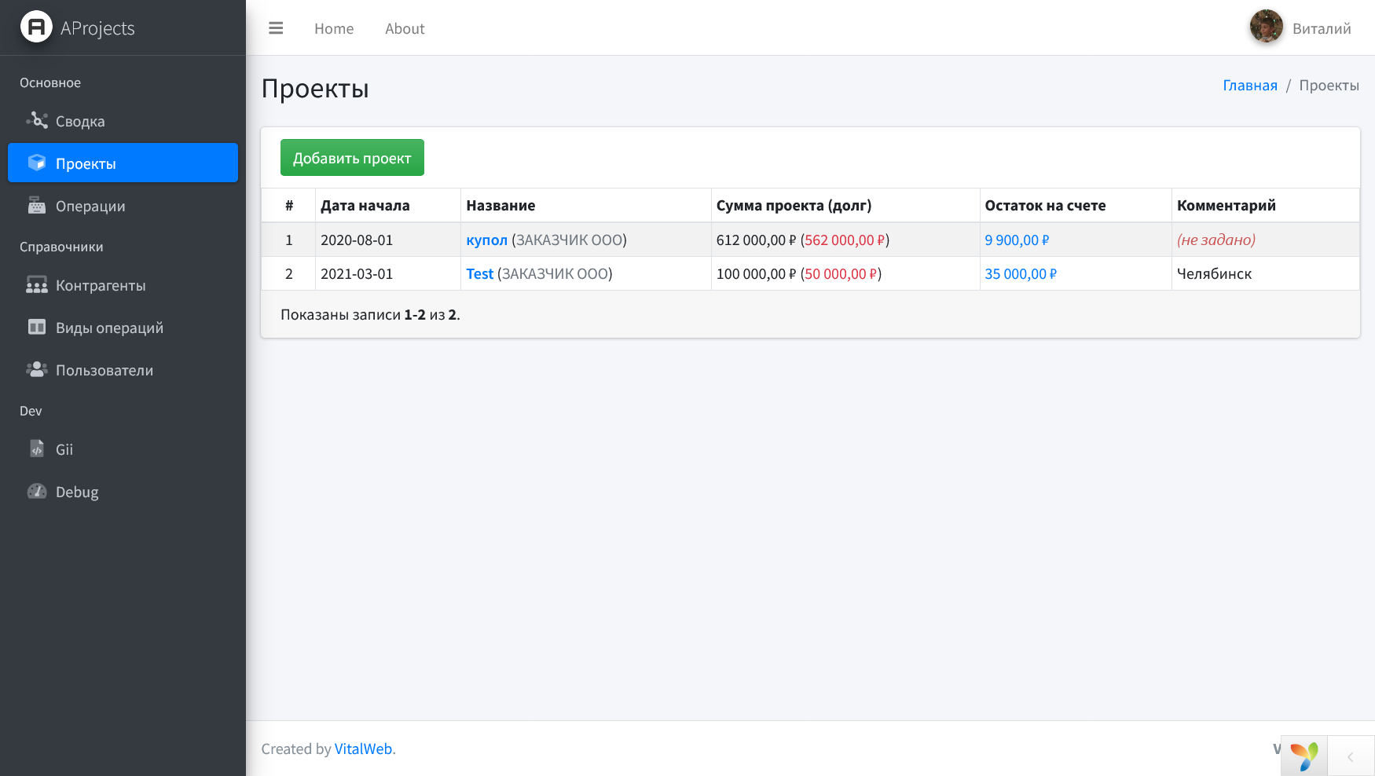
Task: Open Пользователи in the sidebar
Action: click(x=123, y=370)
